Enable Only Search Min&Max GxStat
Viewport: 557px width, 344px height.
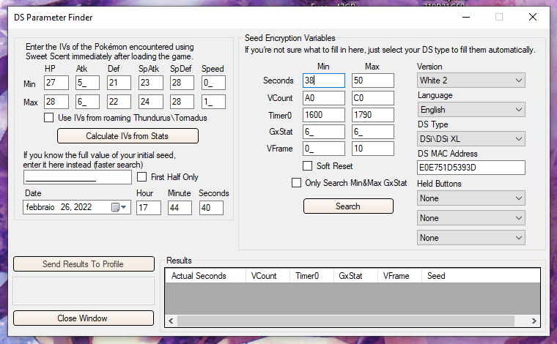pos(297,183)
